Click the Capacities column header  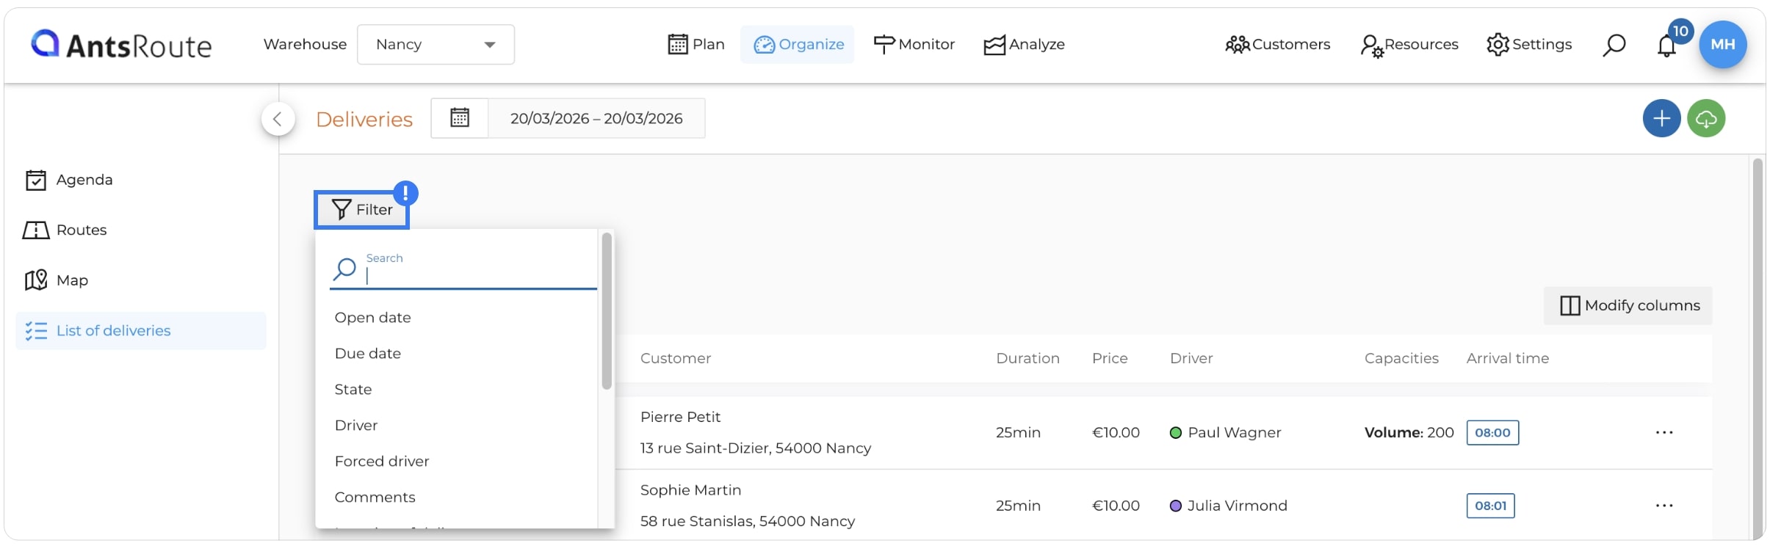point(1401,358)
